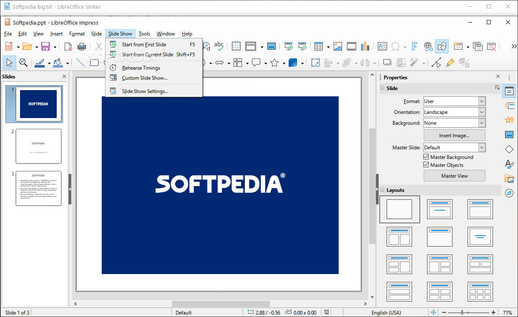Screen dimensions: 518x317
Task: Uncheck the Master Objects checkbox
Action: pos(426,165)
